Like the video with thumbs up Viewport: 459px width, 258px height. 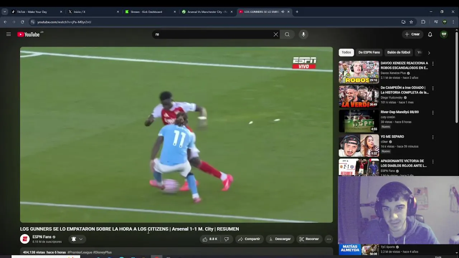(x=210, y=239)
